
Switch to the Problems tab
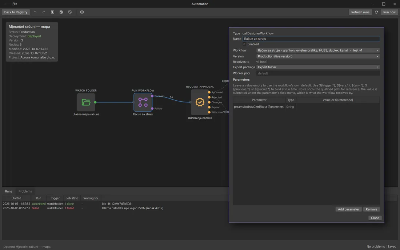tap(25, 191)
